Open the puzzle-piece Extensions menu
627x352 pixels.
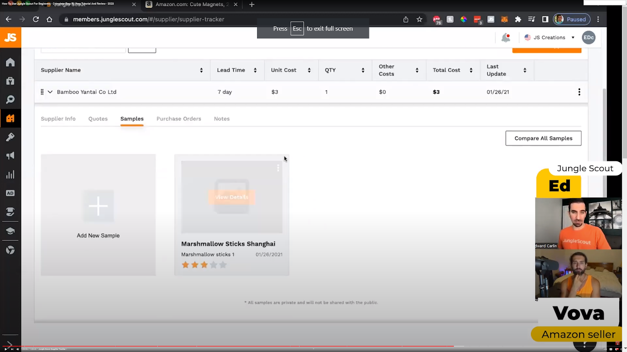[x=518, y=19]
